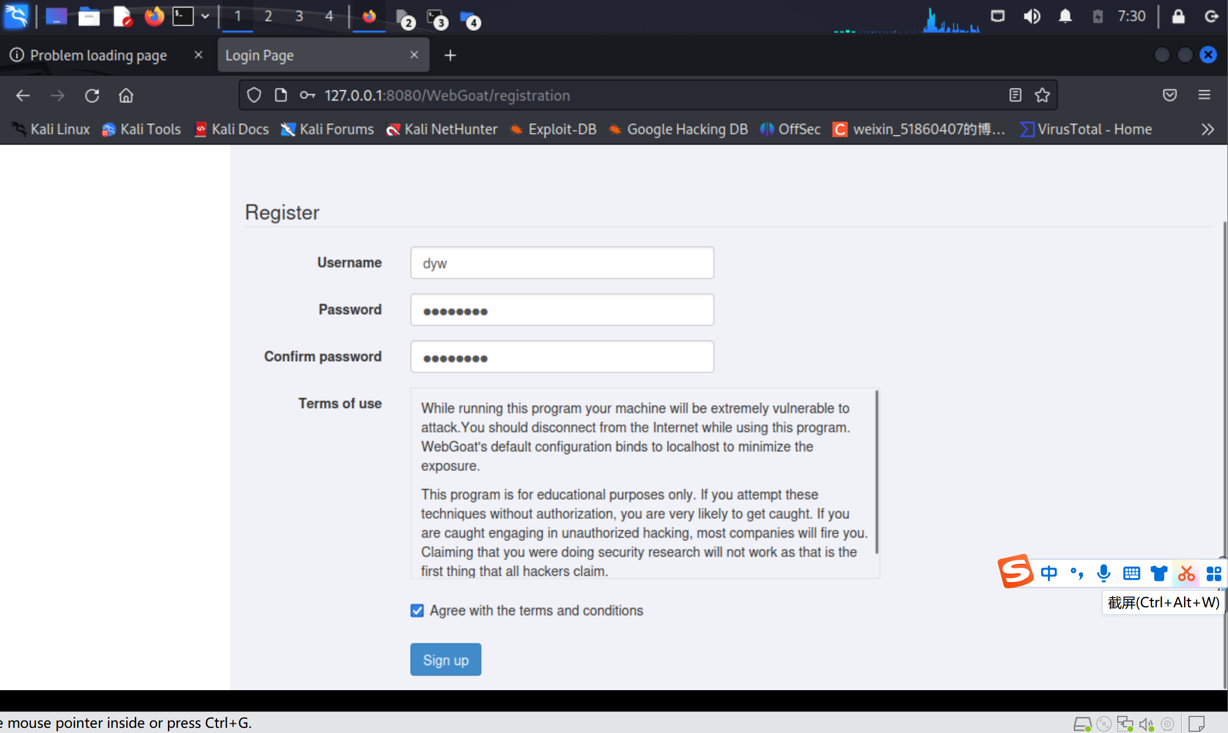
Task: Toggle Chinese/English input mode button
Action: pyautogui.click(x=1049, y=573)
